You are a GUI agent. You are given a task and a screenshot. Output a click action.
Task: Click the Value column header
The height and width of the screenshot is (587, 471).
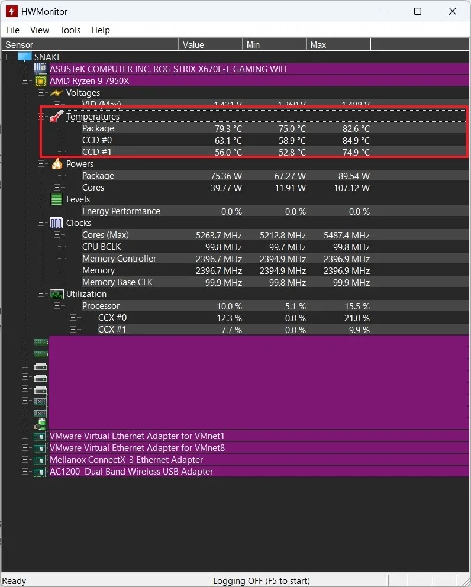point(211,44)
